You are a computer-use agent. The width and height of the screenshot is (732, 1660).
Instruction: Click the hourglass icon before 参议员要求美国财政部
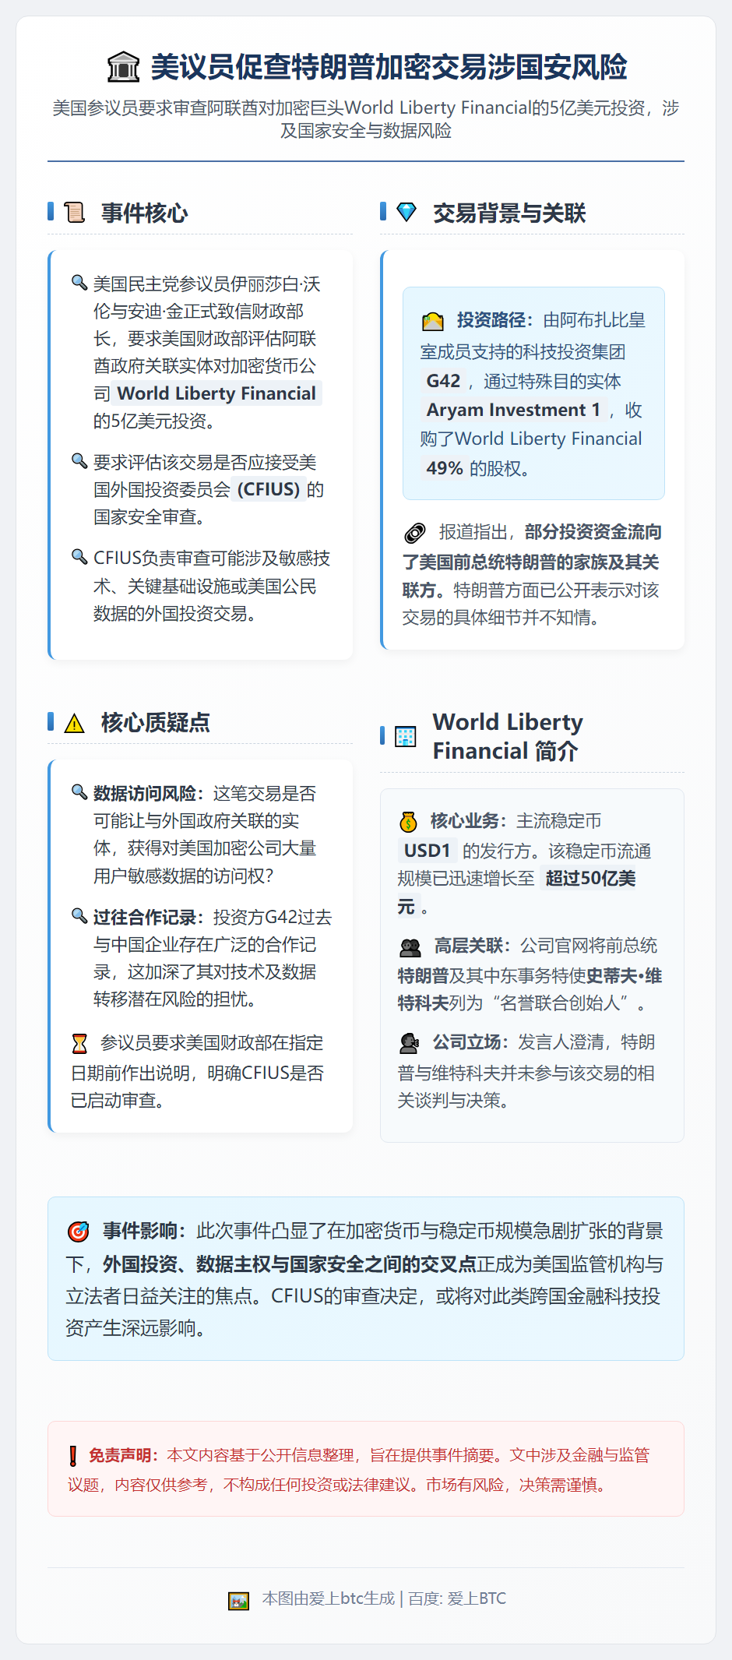pos(79,1043)
